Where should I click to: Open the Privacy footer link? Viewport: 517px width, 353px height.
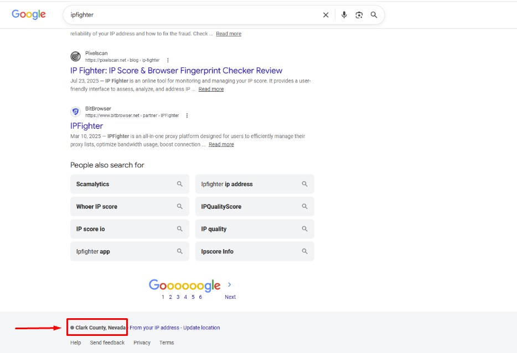pyautogui.click(x=142, y=343)
